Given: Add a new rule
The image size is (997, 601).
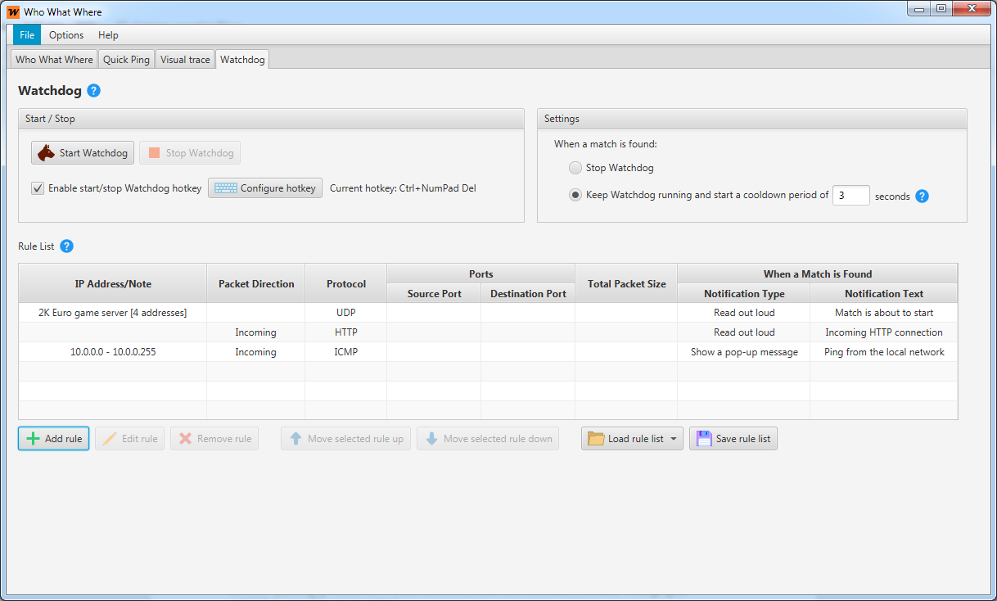Looking at the screenshot, I should 54,439.
